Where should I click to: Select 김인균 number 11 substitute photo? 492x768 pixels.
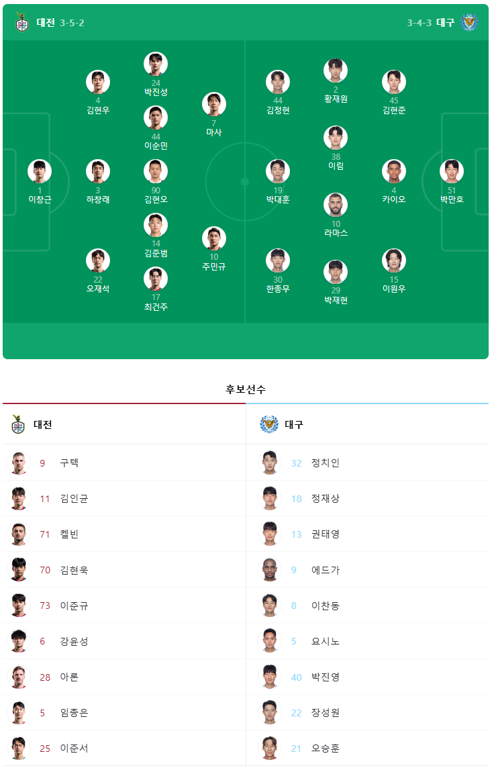(x=19, y=499)
